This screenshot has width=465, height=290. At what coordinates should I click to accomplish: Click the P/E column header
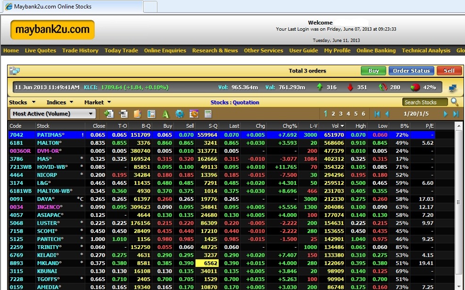[x=429, y=126]
